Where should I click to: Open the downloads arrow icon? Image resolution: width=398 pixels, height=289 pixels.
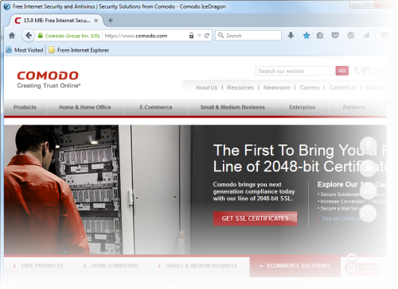[291, 36]
